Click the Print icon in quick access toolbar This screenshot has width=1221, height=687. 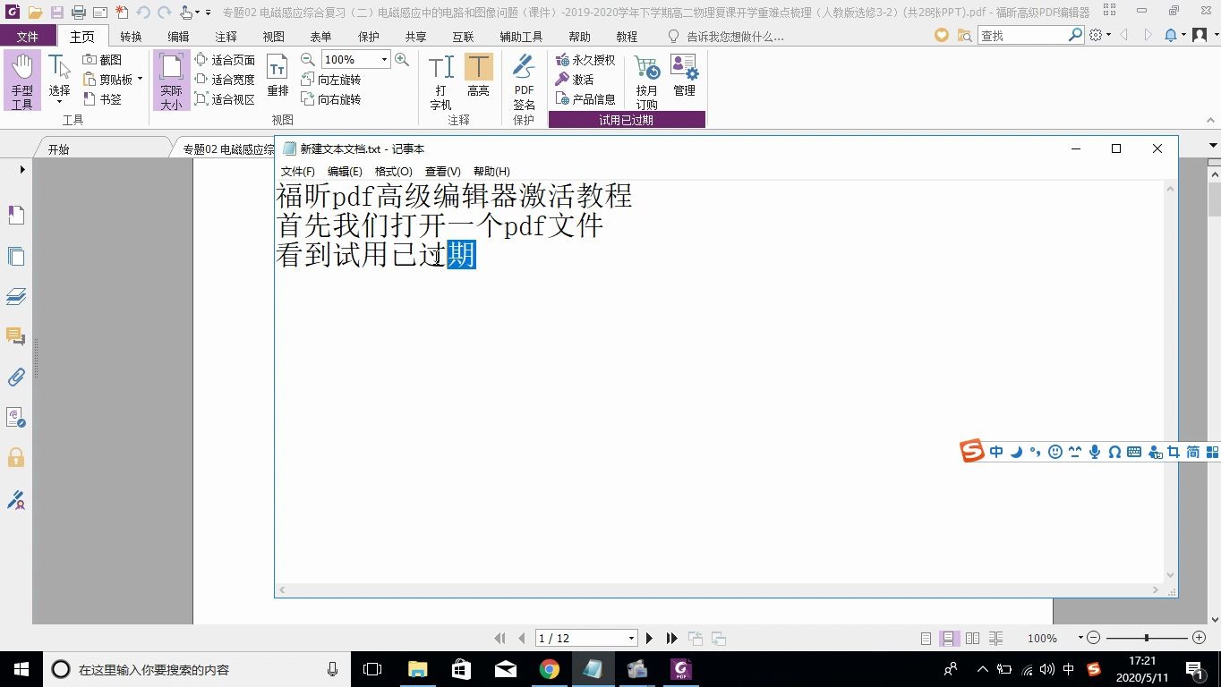(78, 13)
